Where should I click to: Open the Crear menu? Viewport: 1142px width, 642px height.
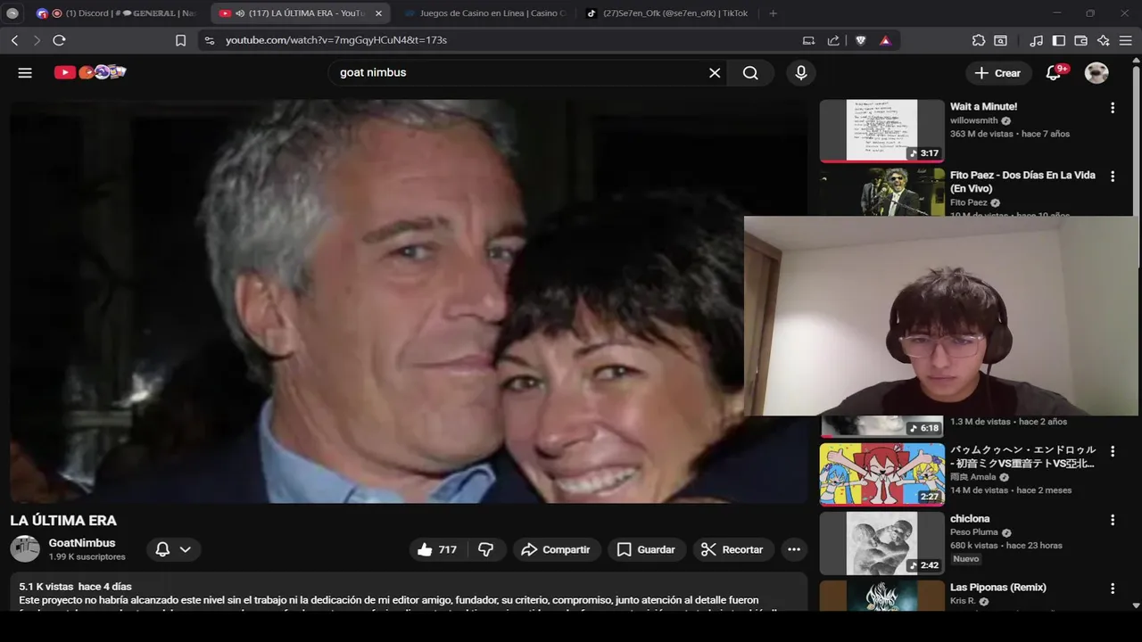(997, 73)
